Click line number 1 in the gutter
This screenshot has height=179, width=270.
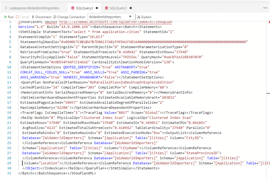coord(11,22)
